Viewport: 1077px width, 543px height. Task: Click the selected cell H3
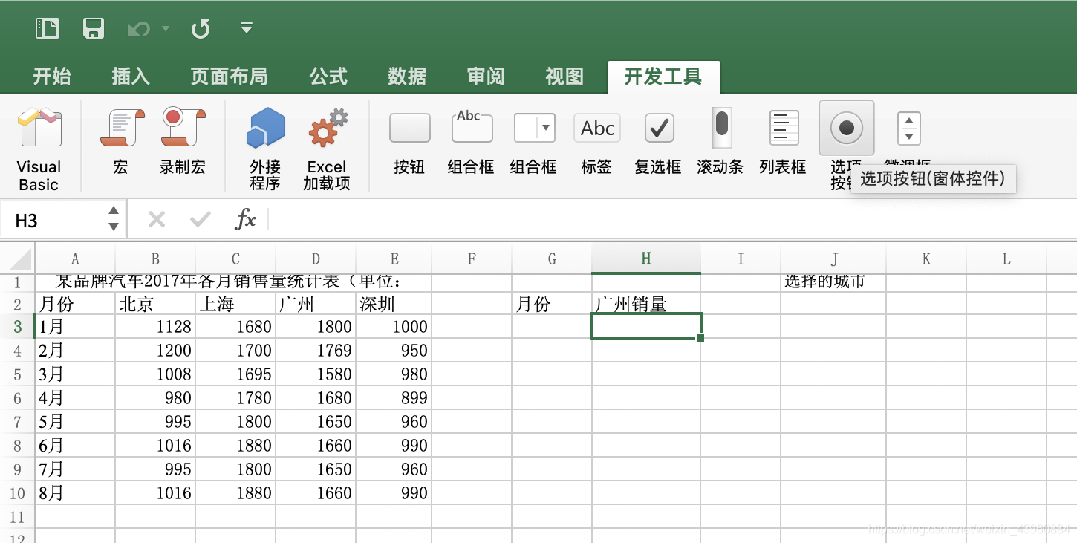646,327
